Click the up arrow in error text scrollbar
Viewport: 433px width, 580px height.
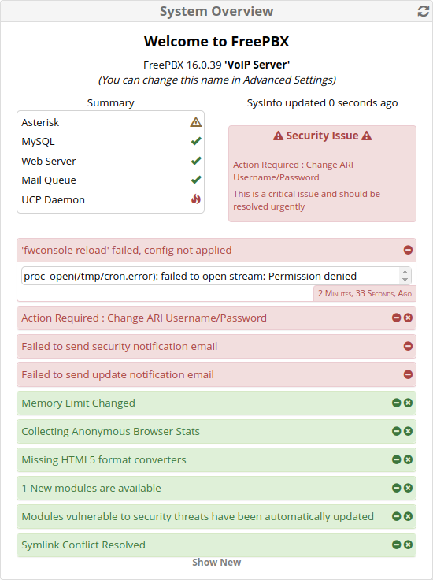[x=405, y=272]
